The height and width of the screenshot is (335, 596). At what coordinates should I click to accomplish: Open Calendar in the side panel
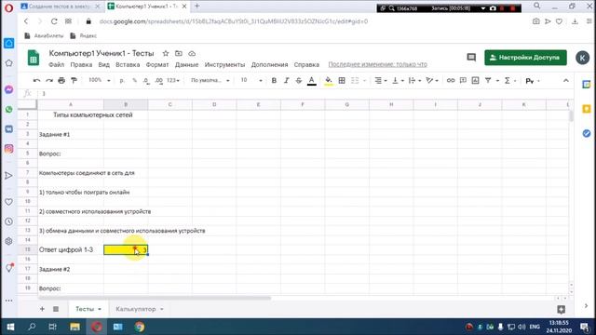click(587, 85)
